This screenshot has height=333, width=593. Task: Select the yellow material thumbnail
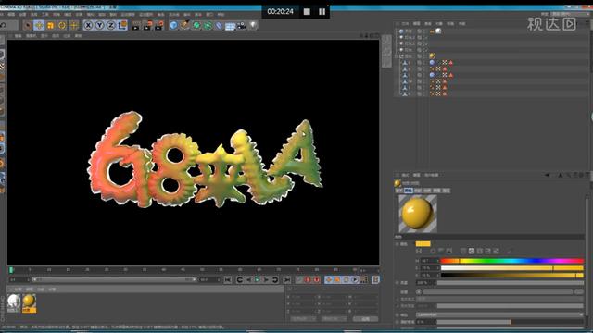coord(29,303)
